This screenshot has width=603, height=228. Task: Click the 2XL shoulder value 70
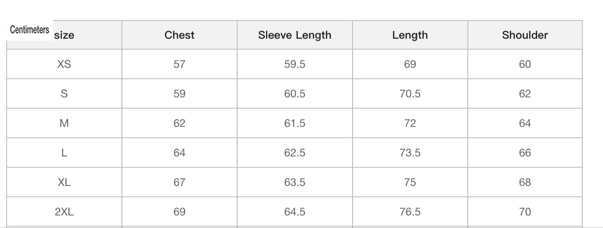coord(525,212)
